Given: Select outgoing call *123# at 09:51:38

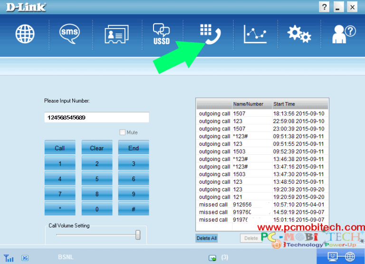Looking at the screenshot, I should click(x=262, y=136).
